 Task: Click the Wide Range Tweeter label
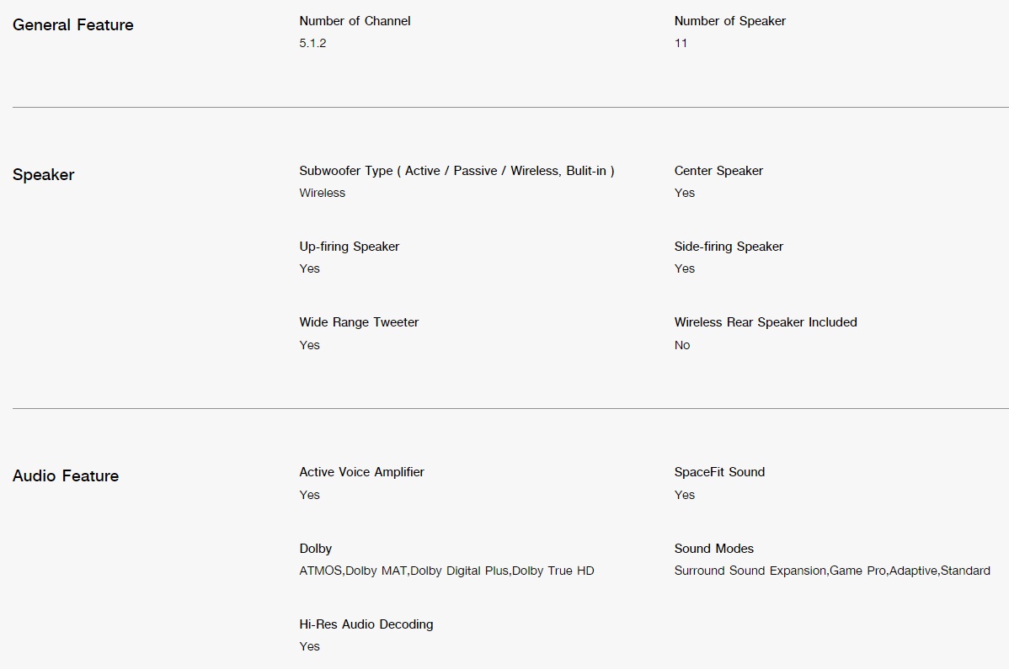[x=359, y=322]
